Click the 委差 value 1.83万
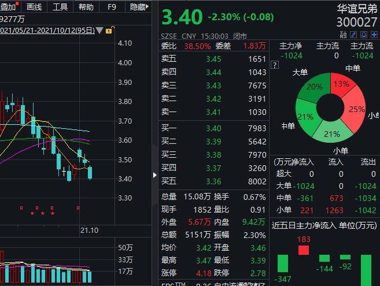The image size is (380, 286). 254,46
